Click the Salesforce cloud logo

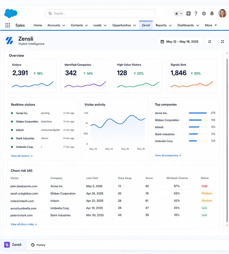click(x=11, y=13)
